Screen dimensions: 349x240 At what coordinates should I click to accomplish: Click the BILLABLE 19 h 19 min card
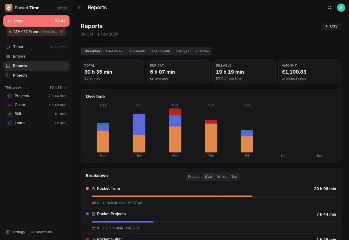point(244,72)
